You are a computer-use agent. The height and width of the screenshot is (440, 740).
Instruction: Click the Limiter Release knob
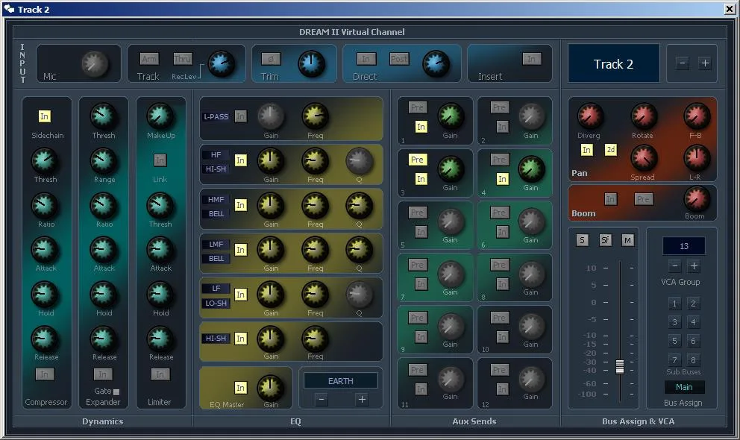point(160,338)
